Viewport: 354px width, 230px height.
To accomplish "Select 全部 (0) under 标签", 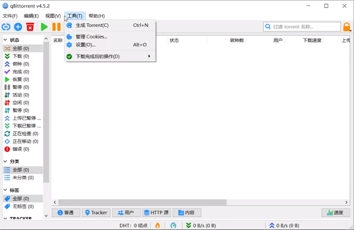I will [x=23, y=199].
